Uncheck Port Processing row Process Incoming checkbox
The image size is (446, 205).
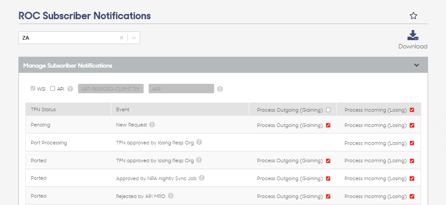(x=412, y=143)
